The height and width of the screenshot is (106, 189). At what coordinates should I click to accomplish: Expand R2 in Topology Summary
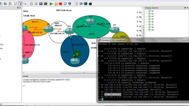point(146,14)
